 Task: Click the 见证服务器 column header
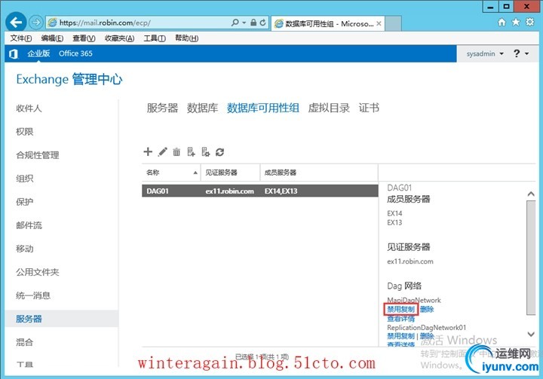[x=230, y=173]
